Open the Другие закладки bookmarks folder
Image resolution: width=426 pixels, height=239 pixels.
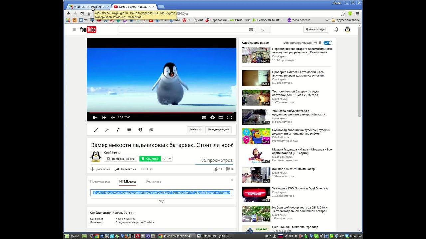(345, 20)
